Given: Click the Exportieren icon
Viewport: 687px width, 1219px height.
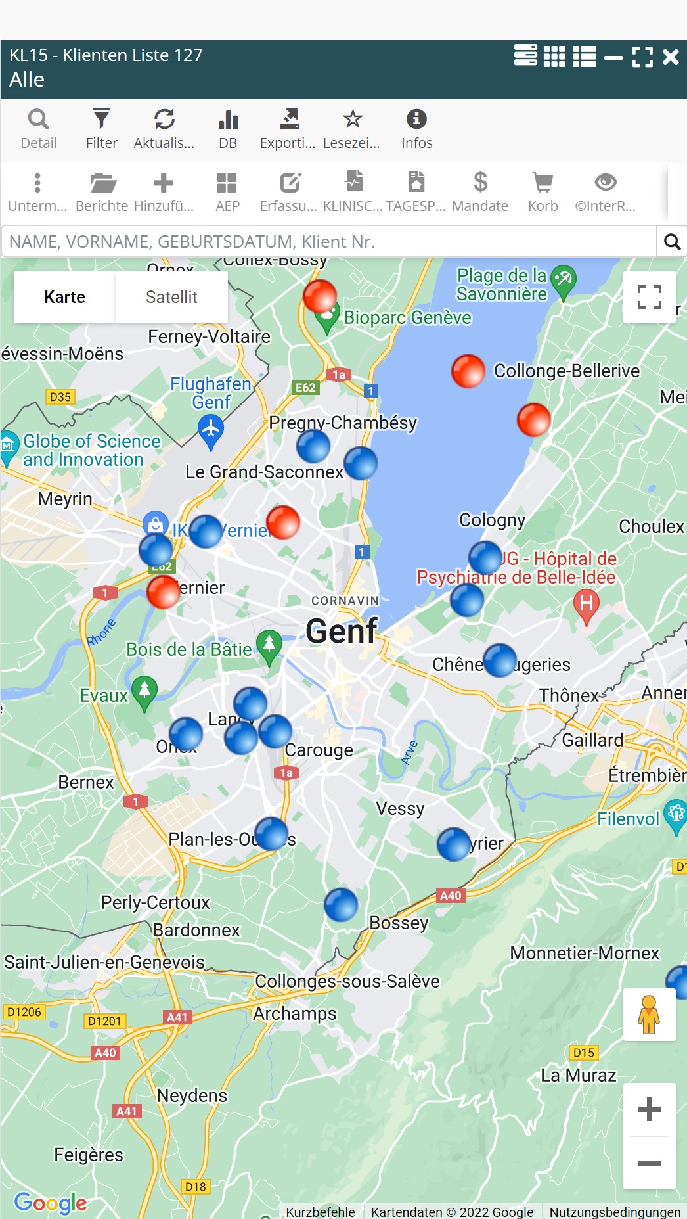Looking at the screenshot, I should [288, 129].
